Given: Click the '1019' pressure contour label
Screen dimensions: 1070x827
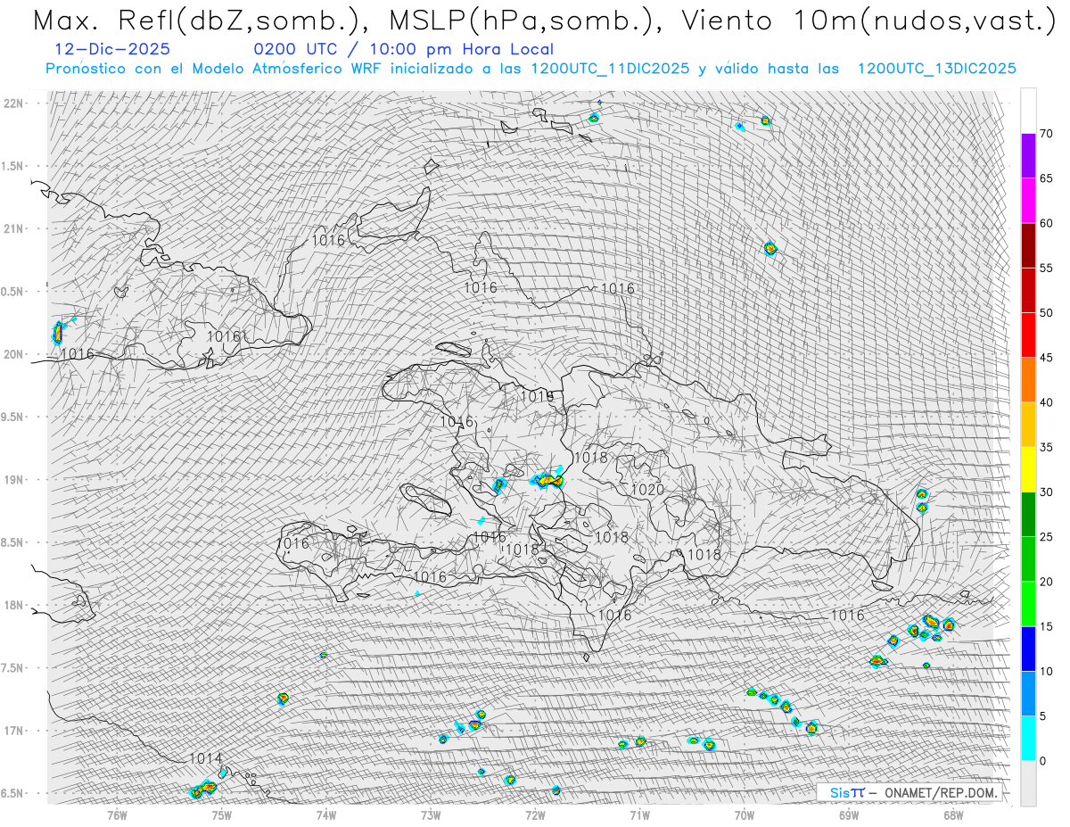Looking at the screenshot, I should 537,395.
